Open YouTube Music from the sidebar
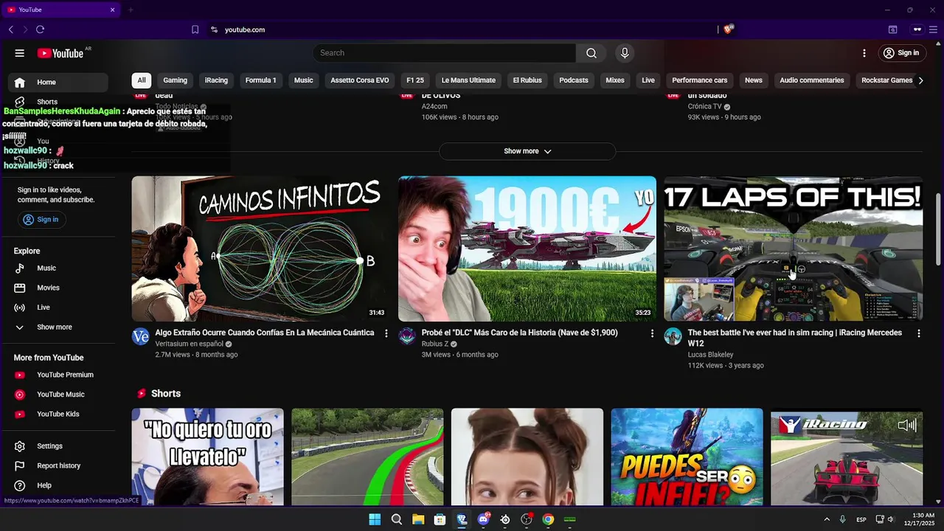944x531 pixels. [x=60, y=395]
